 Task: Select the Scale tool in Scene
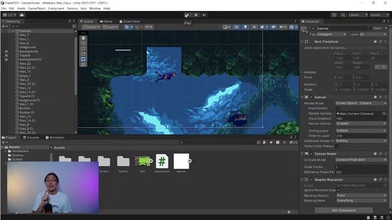coord(83,54)
